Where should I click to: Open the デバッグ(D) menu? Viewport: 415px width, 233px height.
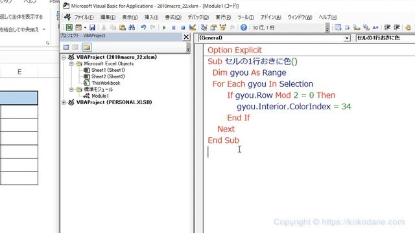click(198, 17)
